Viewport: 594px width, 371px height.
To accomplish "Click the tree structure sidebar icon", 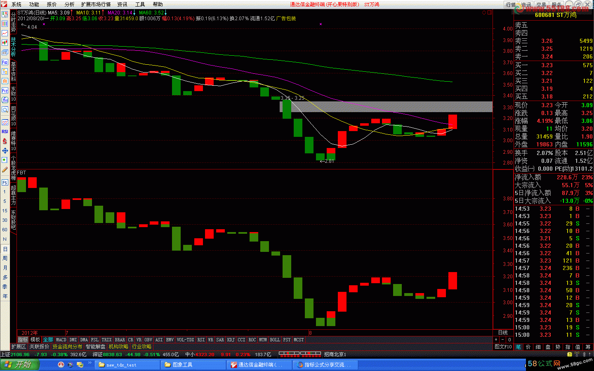I will click(x=5, y=72).
